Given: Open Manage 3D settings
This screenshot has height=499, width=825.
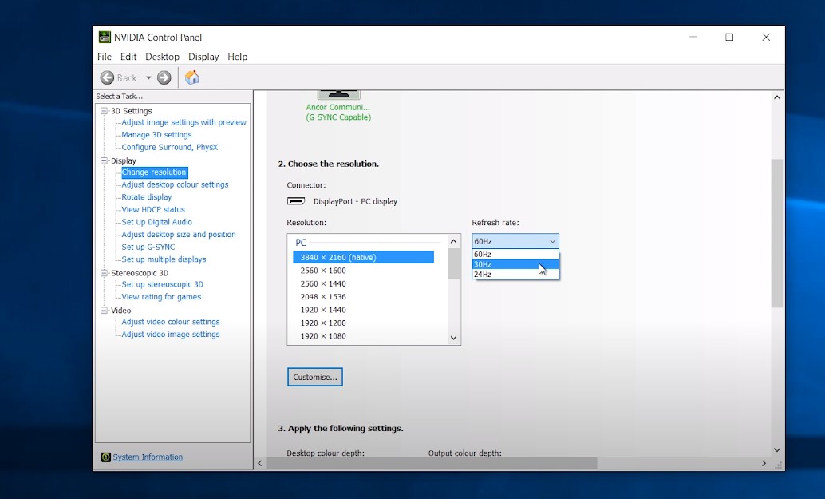Looking at the screenshot, I should click(x=156, y=135).
